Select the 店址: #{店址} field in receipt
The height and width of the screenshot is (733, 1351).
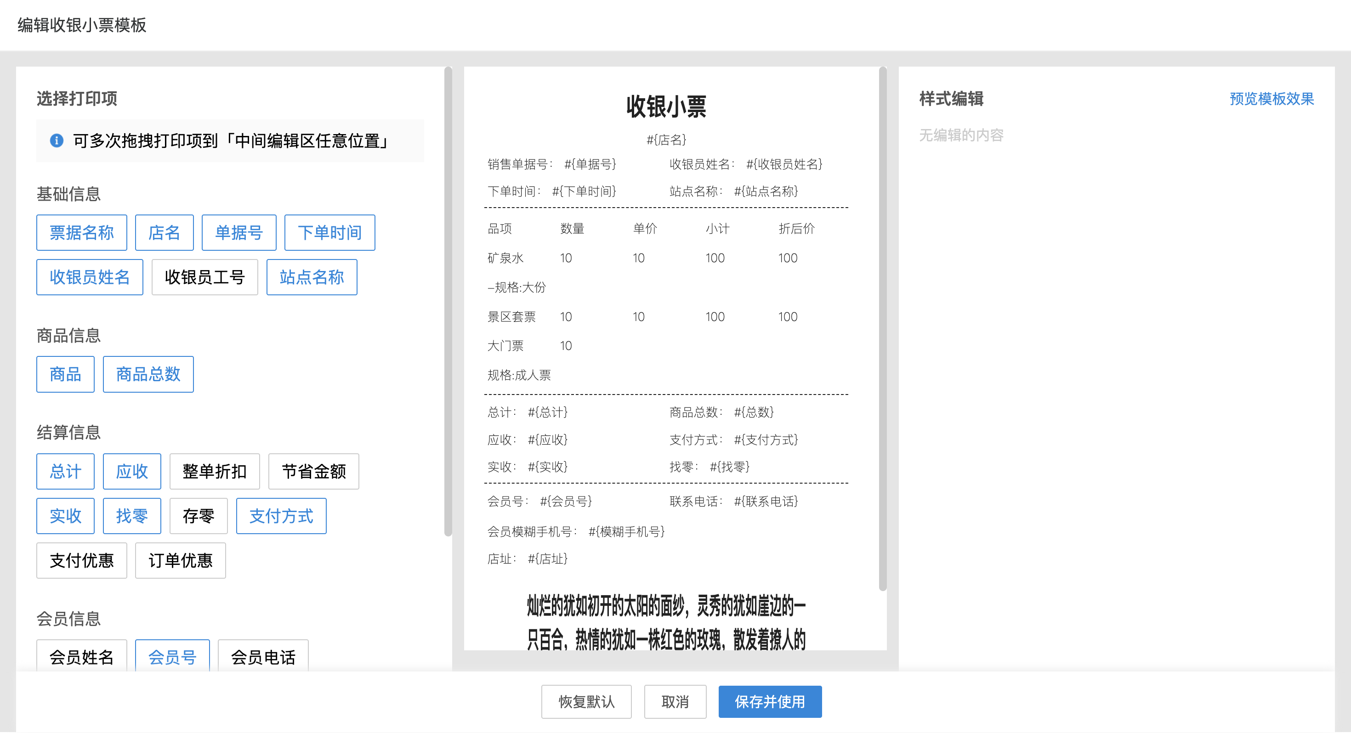pos(528,558)
